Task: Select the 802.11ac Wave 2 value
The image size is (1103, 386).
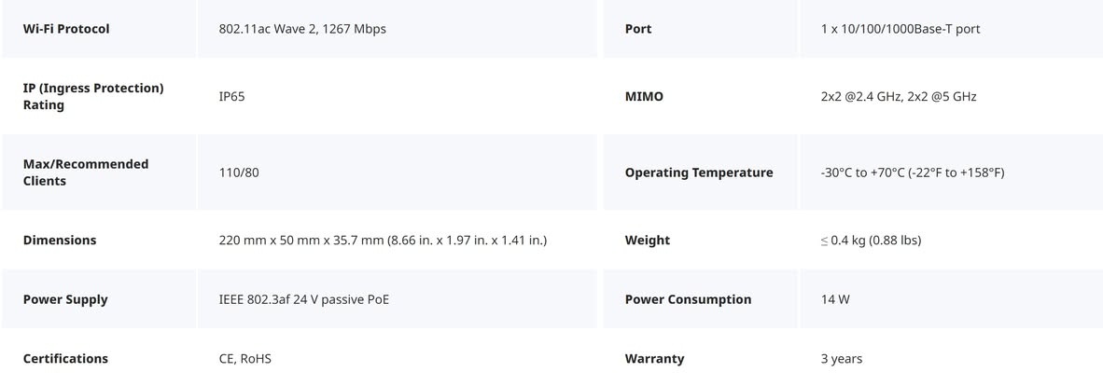Action: pos(302,29)
